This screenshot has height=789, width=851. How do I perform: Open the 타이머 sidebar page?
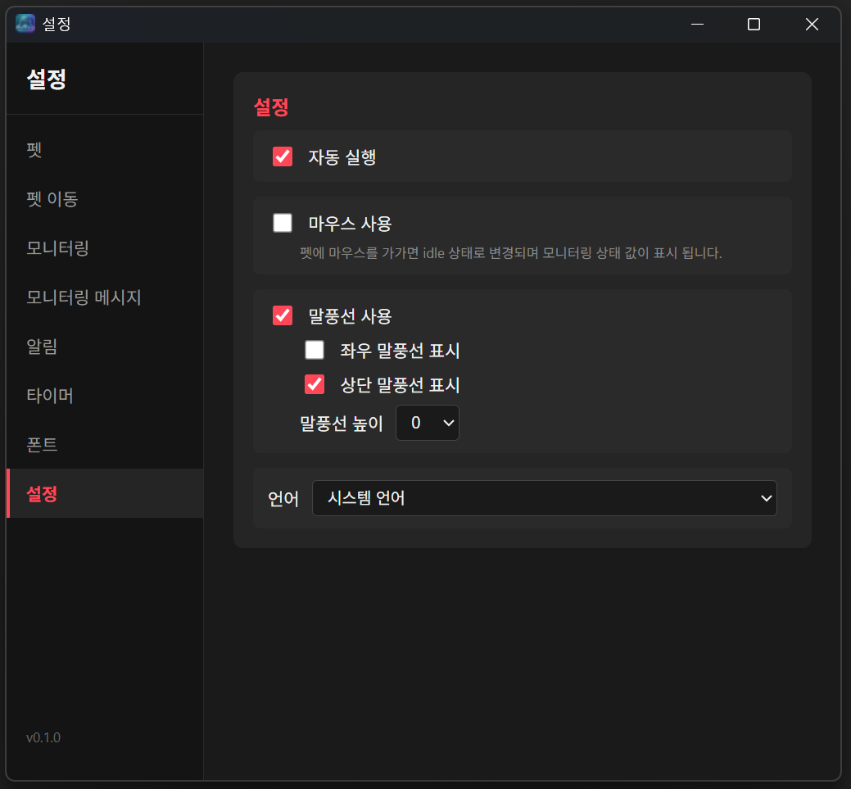pos(105,395)
